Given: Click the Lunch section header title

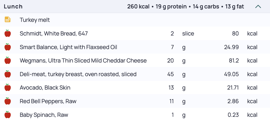Looking at the screenshot, I should tap(13, 6).
